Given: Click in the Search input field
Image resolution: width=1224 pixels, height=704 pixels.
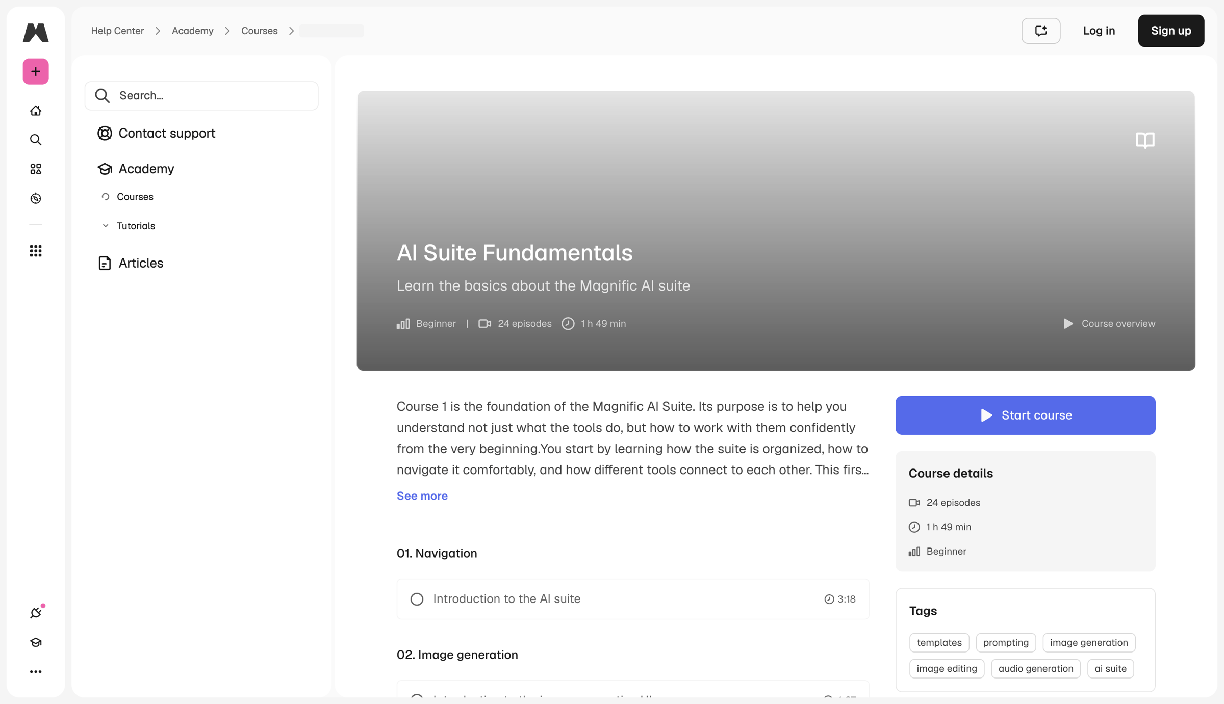Looking at the screenshot, I should click(201, 95).
